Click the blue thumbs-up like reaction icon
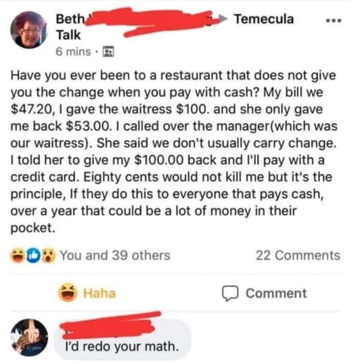This screenshot has height=364, width=356. click(32, 255)
